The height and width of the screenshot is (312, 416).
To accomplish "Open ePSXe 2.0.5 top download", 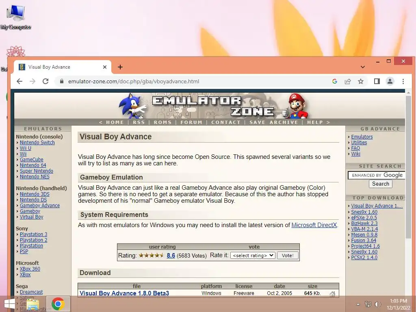I will [x=364, y=218].
